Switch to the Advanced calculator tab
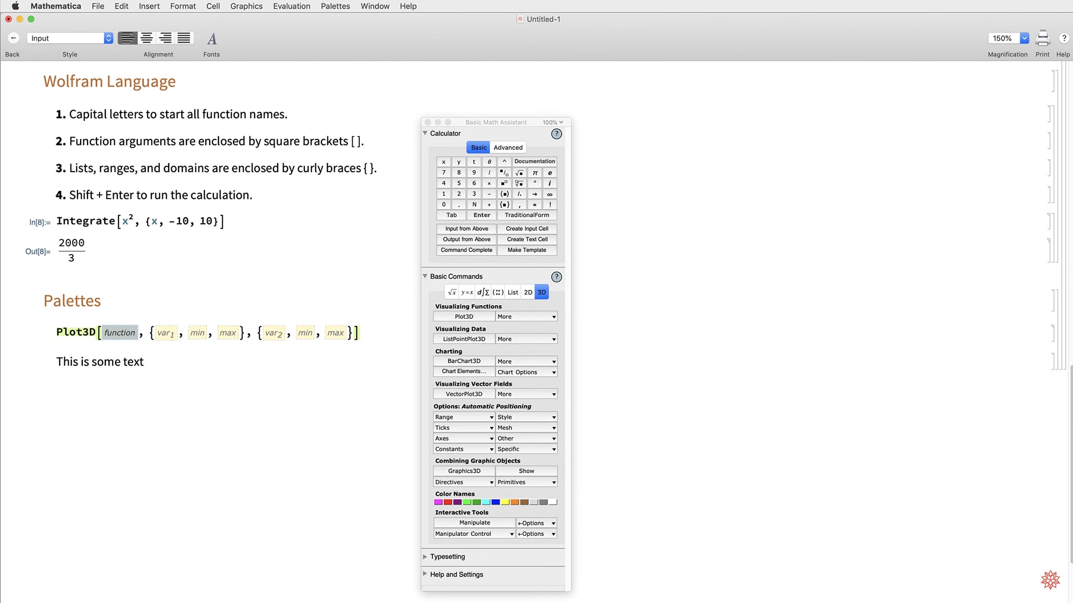The width and height of the screenshot is (1073, 603). click(x=507, y=147)
